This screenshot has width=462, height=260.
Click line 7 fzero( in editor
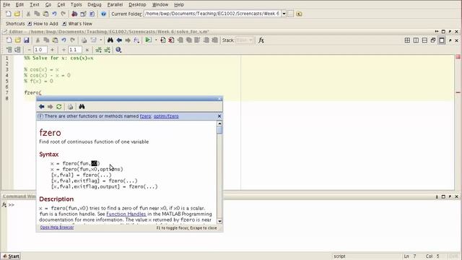[32, 92]
